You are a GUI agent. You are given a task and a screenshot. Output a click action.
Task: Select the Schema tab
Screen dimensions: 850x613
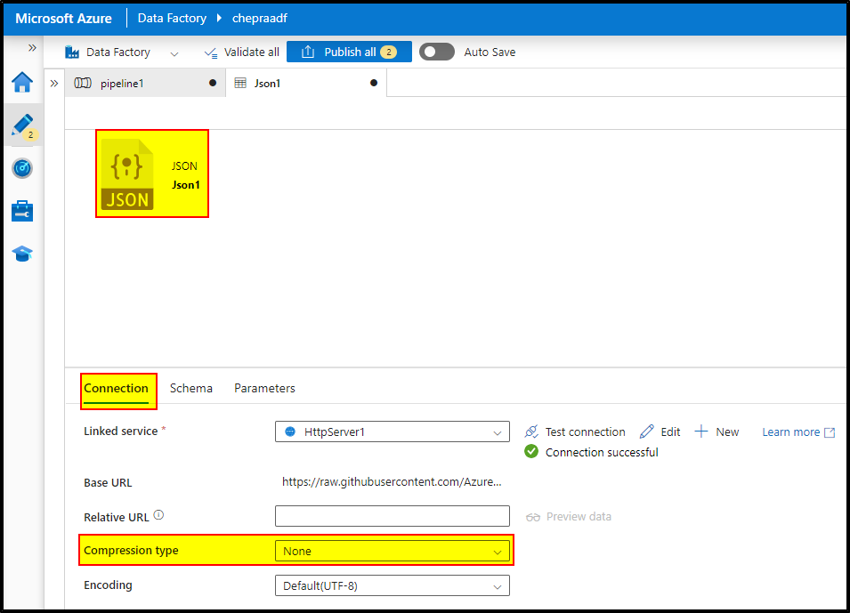190,389
